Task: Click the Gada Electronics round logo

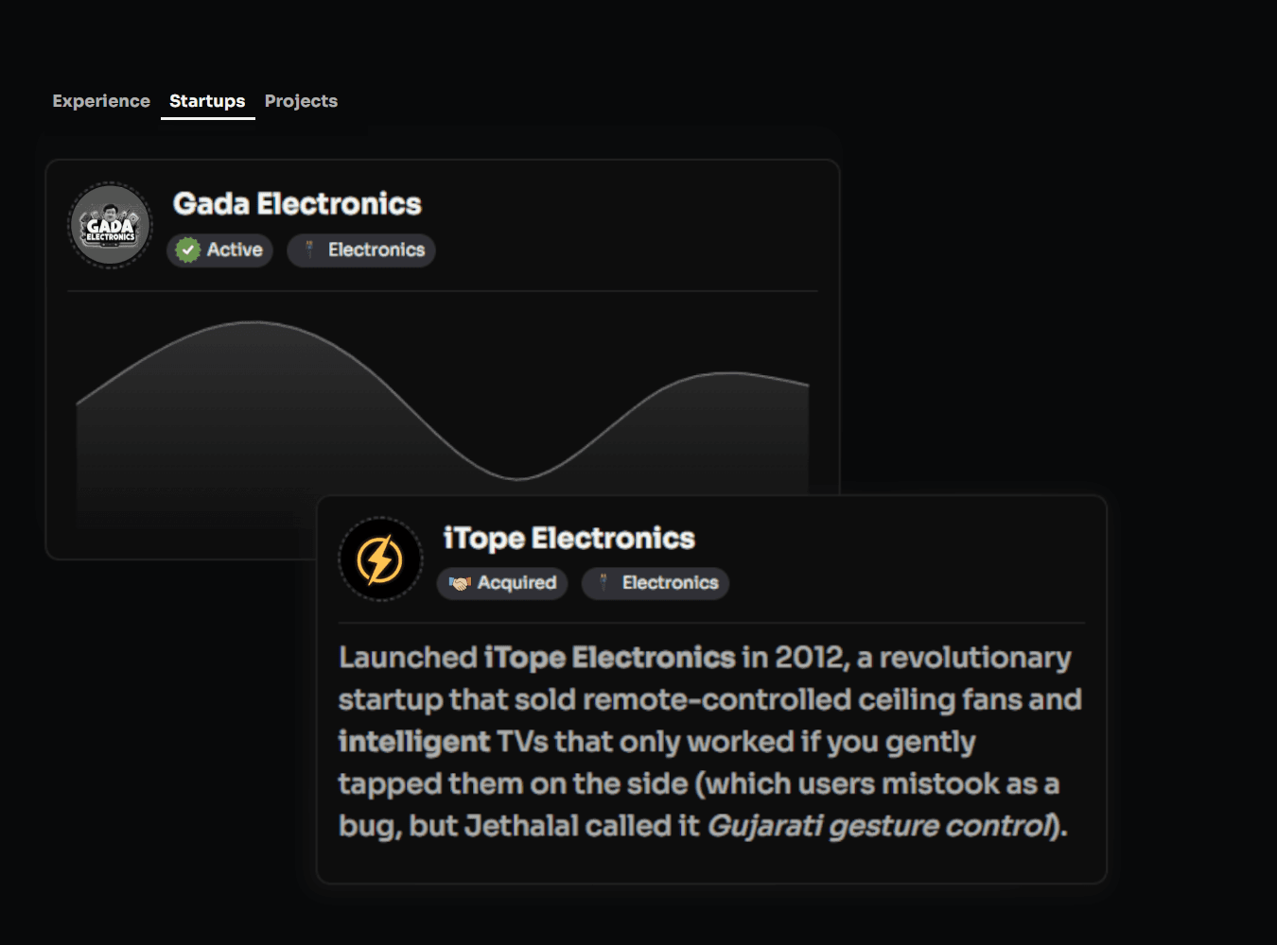Action: [x=111, y=226]
